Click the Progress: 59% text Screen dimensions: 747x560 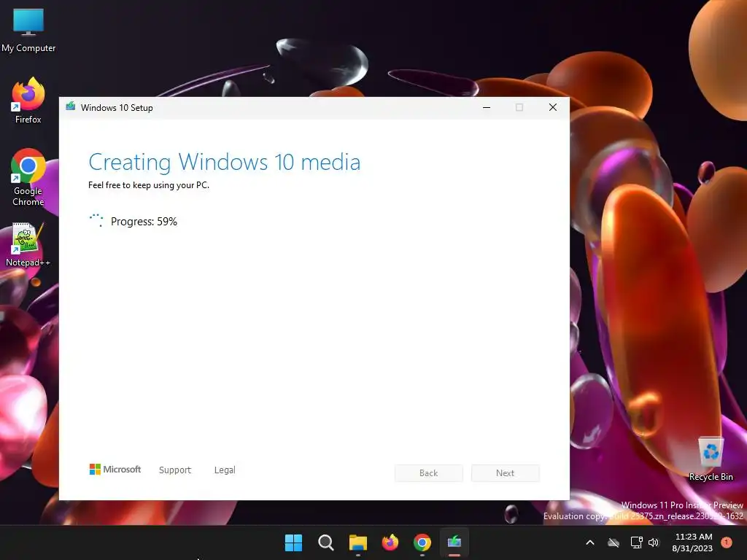pos(144,222)
